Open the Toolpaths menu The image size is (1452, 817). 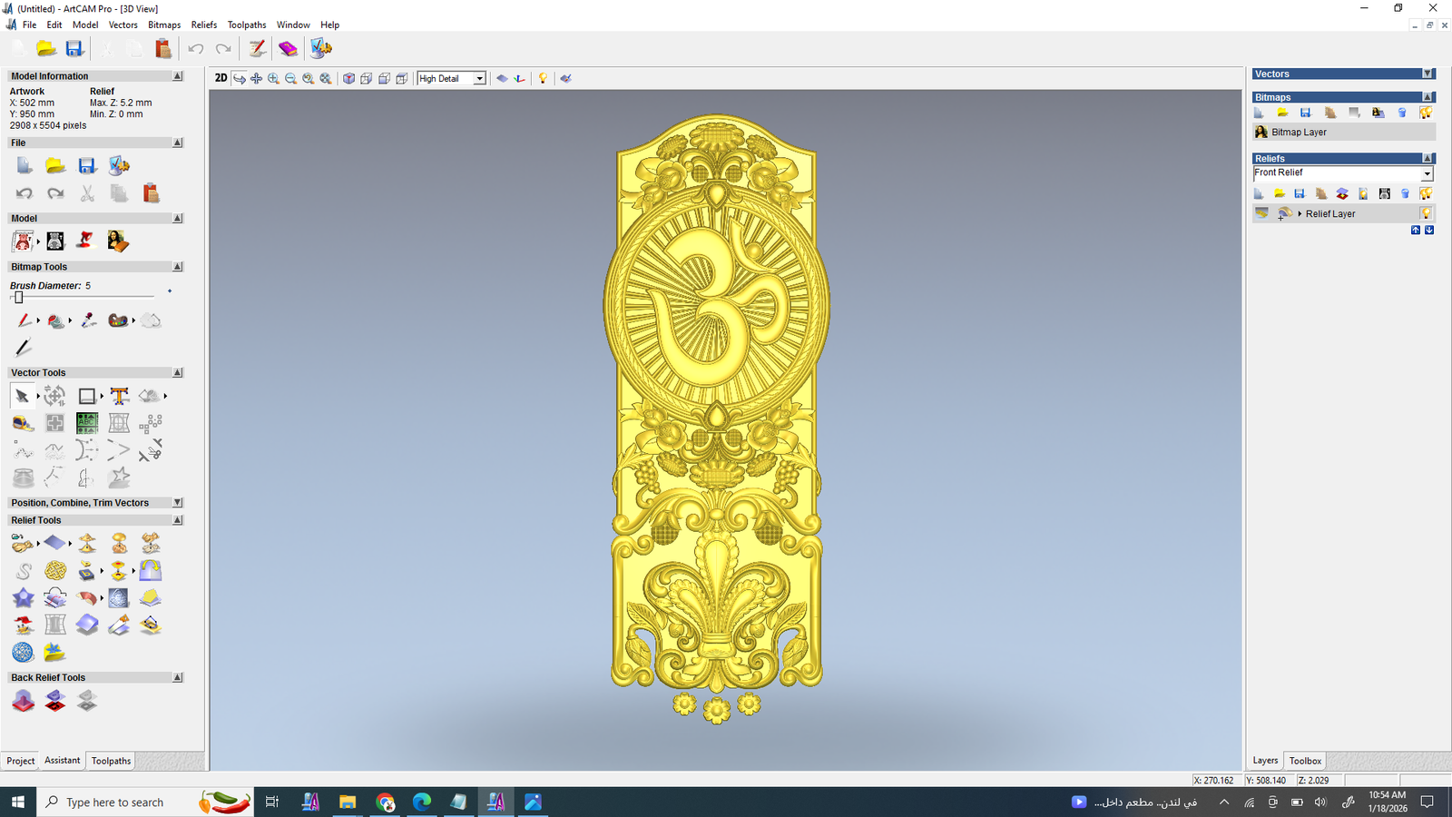point(247,25)
